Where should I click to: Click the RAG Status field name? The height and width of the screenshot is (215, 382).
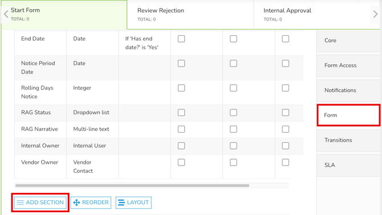(x=36, y=113)
